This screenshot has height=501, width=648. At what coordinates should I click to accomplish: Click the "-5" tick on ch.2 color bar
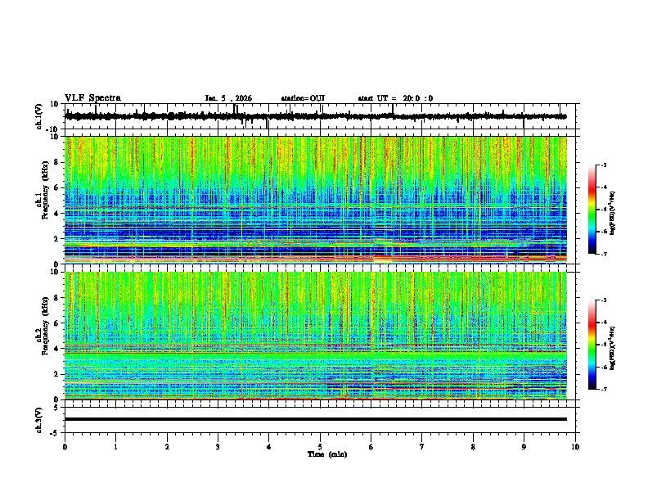coord(603,345)
